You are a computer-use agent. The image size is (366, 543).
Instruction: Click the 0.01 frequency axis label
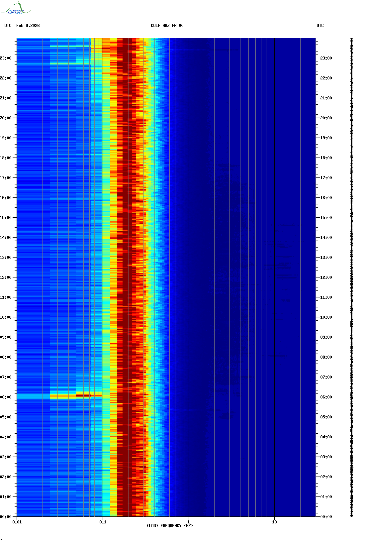pyautogui.click(x=17, y=522)
